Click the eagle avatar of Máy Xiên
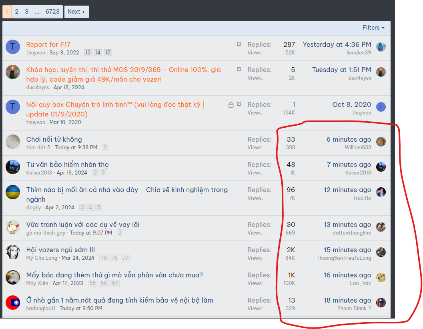 point(13,277)
